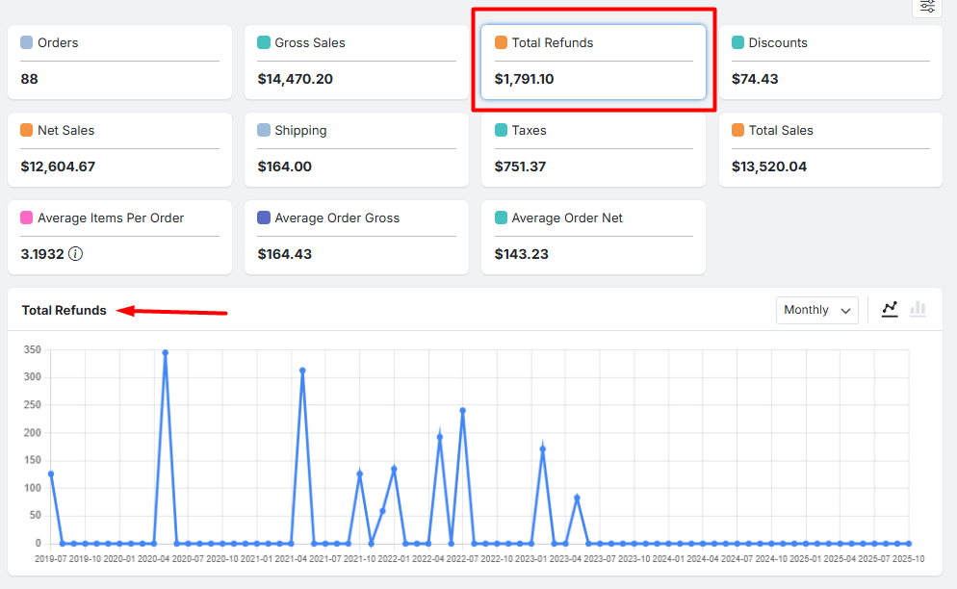Image resolution: width=957 pixels, height=589 pixels.
Task: Click the Total Sales orange swatch
Action: (x=737, y=130)
